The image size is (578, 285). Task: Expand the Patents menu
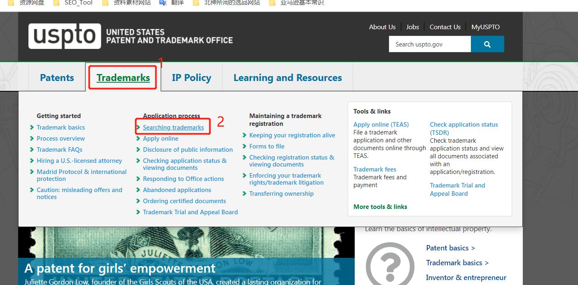pos(57,78)
